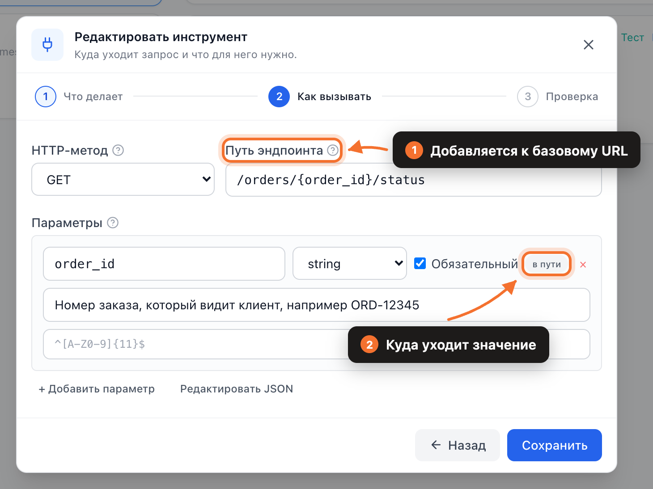Click the plug icon in dialog header
The height and width of the screenshot is (489, 653).
pos(47,45)
